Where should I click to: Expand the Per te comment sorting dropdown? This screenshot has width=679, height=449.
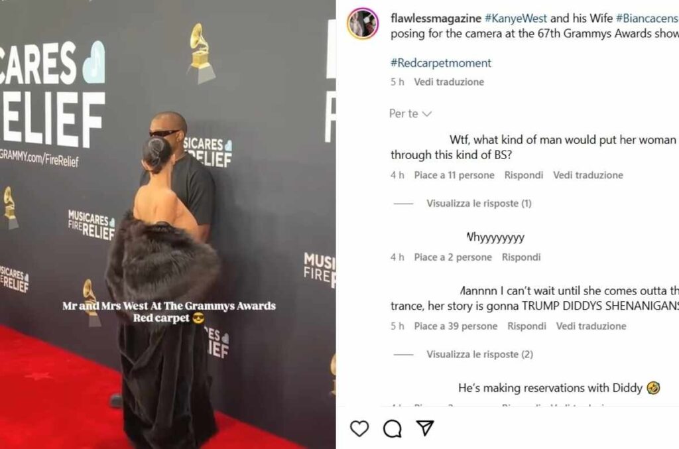coord(410,114)
